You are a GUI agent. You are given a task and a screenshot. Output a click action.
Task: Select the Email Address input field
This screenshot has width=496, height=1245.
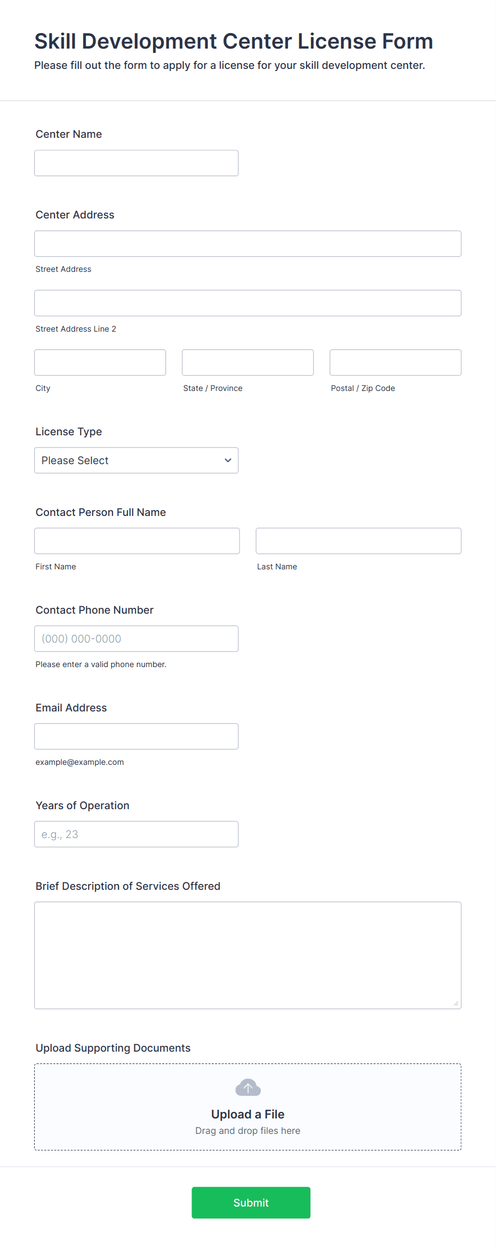[137, 737]
